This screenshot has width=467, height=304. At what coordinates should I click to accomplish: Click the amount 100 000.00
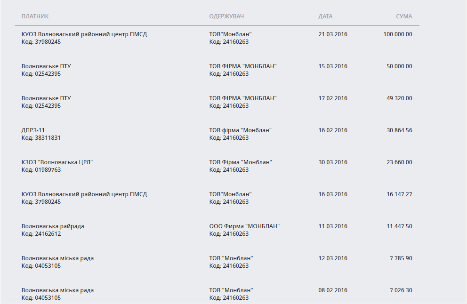[397, 34]
